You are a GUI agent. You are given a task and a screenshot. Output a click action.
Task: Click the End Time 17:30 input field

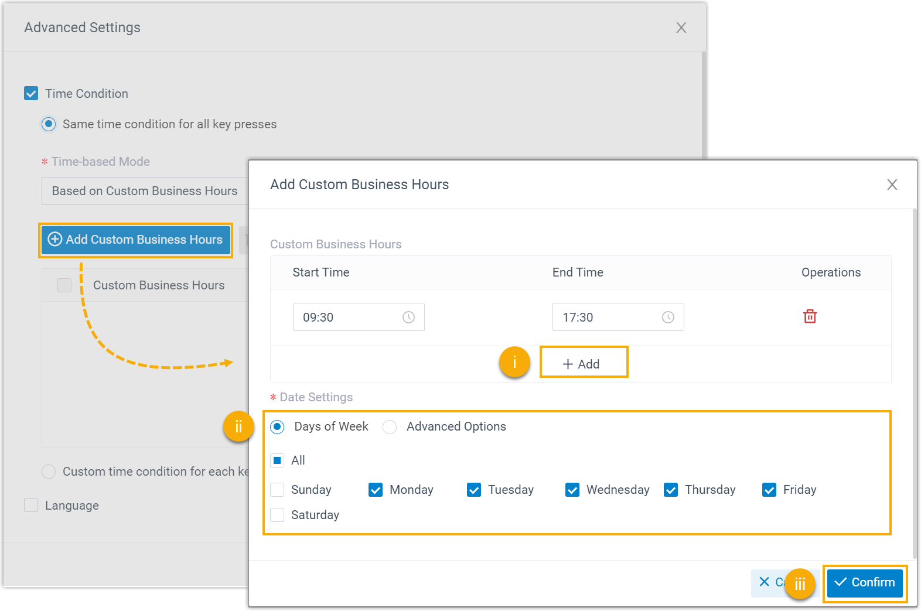[x=606, y=317]
